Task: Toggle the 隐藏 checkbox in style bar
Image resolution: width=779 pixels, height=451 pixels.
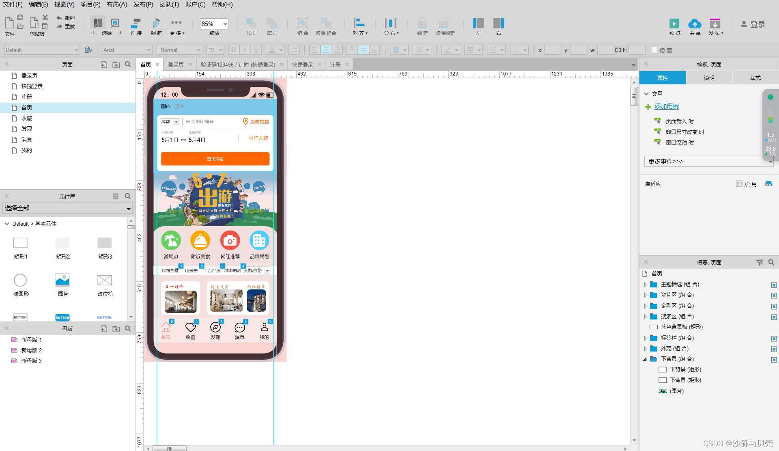Action: (x=654, y=50)
